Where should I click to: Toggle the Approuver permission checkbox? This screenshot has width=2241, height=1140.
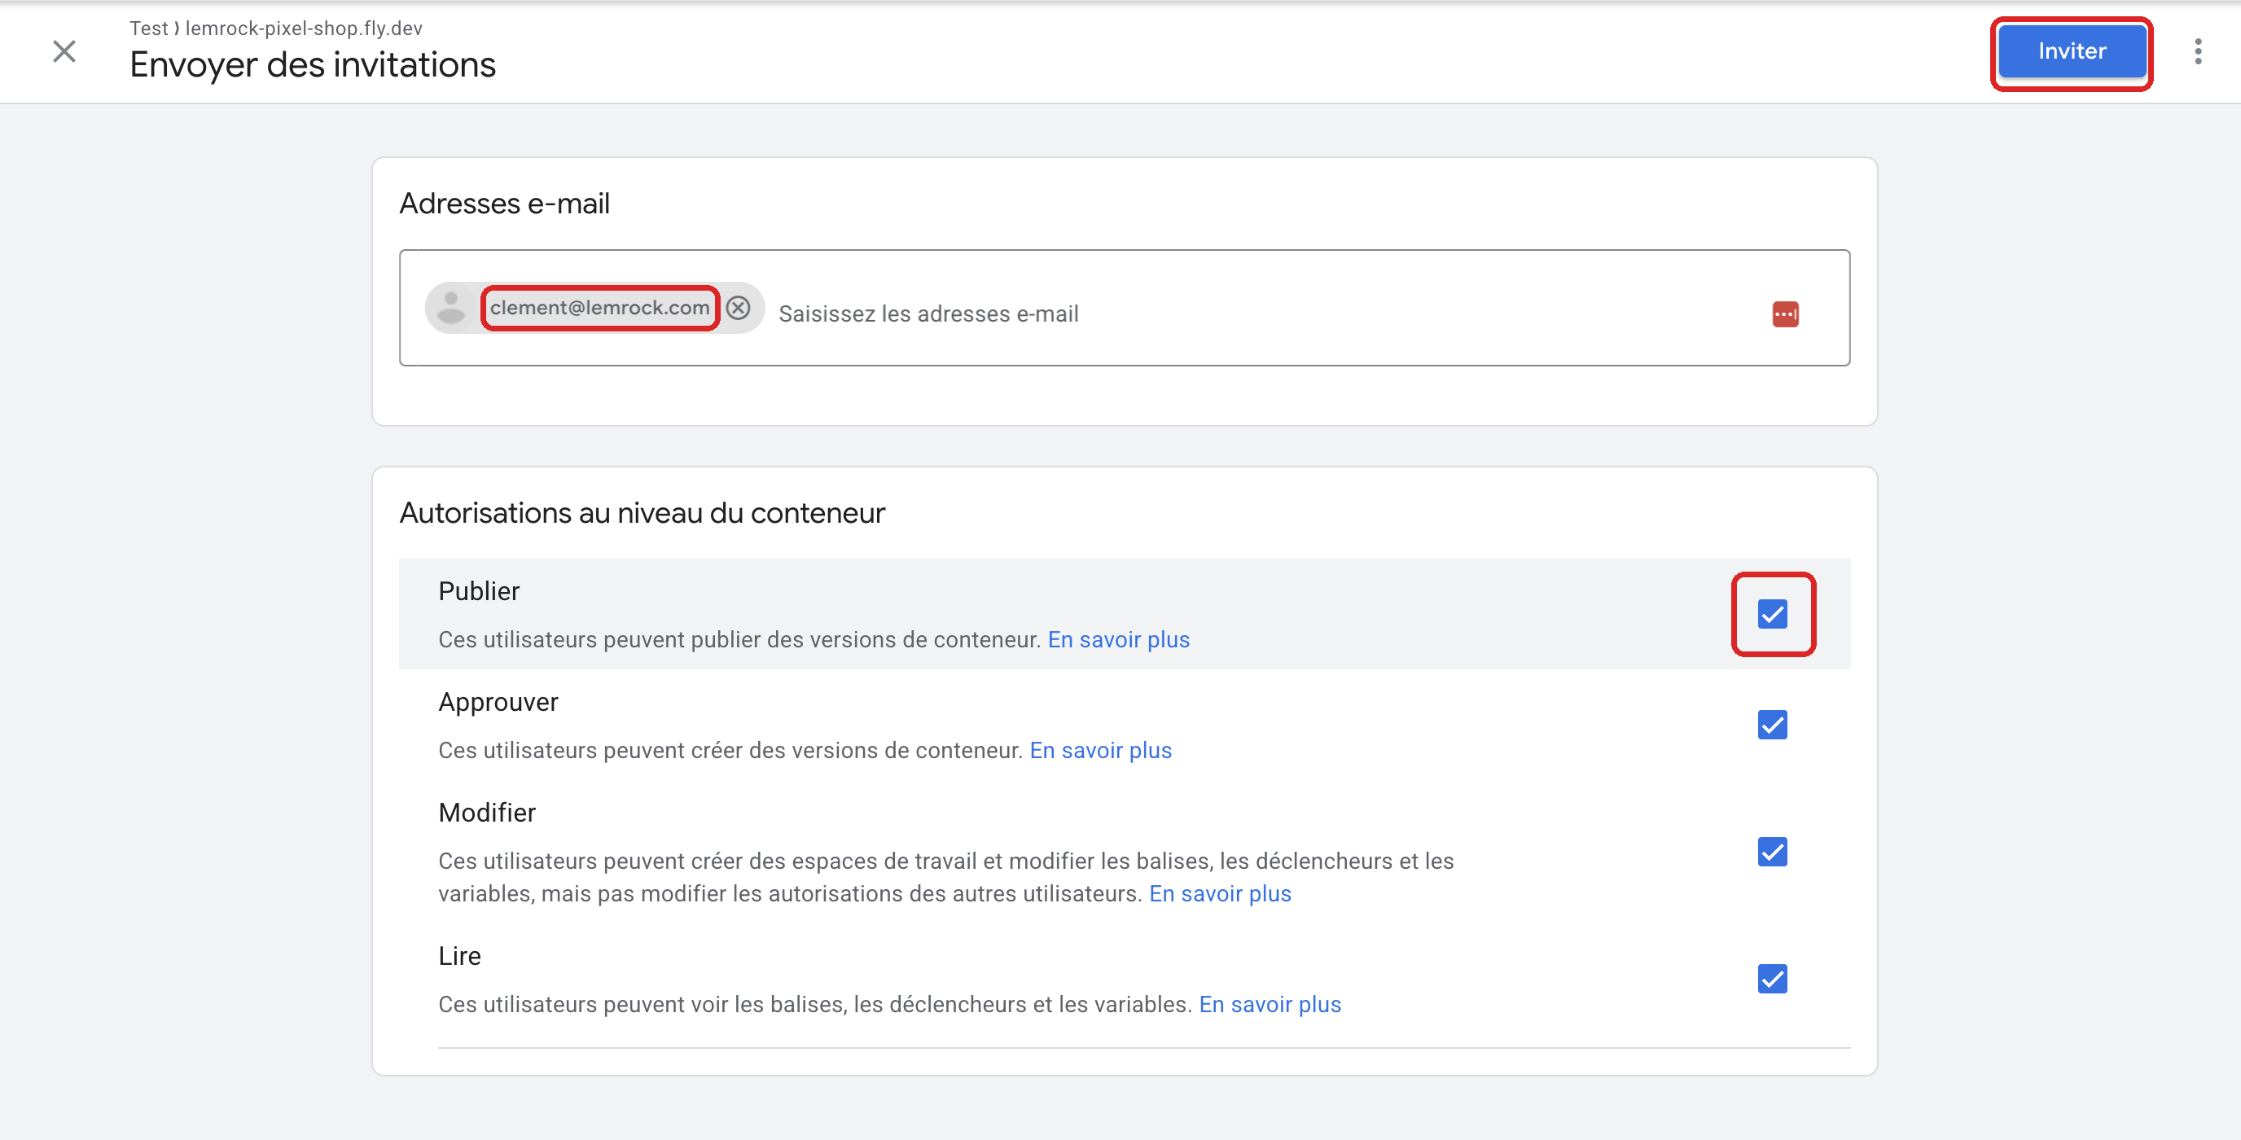click(x=1772, y=725)
